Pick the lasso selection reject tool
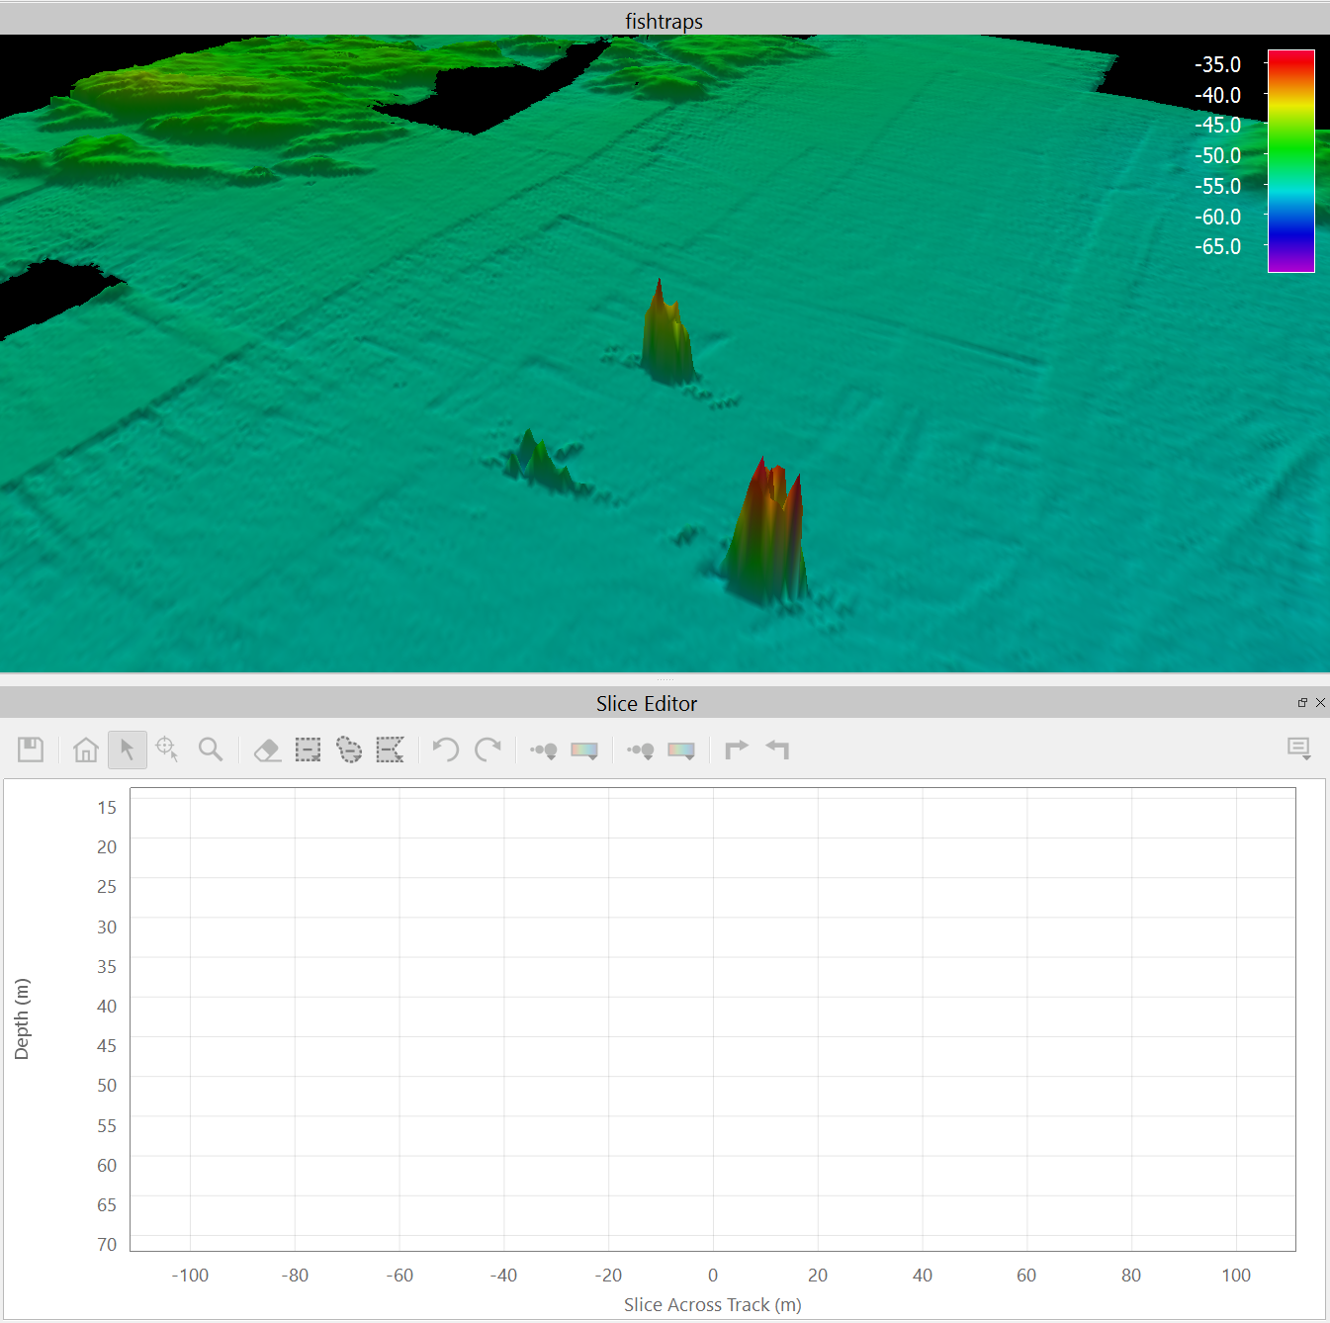1330x1323 pixels. (349, 750)
